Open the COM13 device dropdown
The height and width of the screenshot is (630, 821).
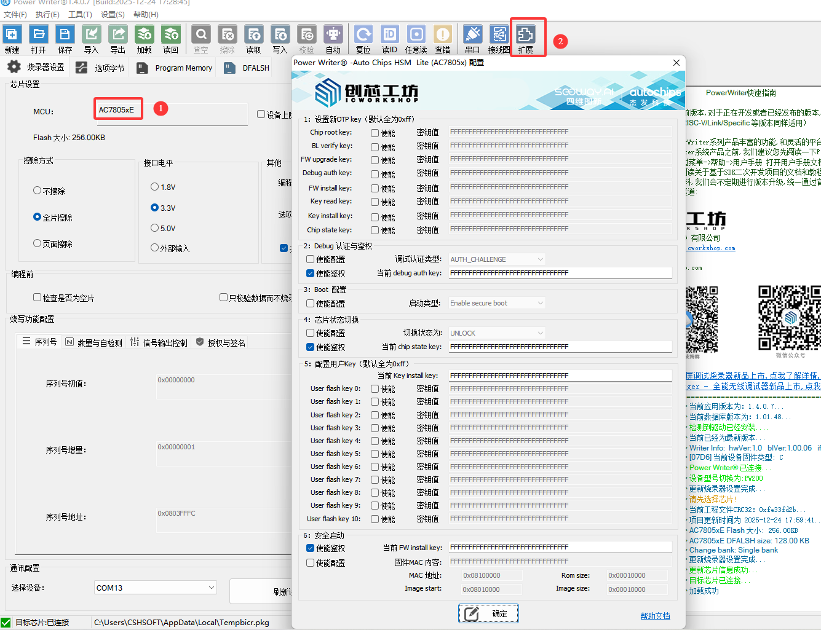pyautogui.click(x=156, y=588)
